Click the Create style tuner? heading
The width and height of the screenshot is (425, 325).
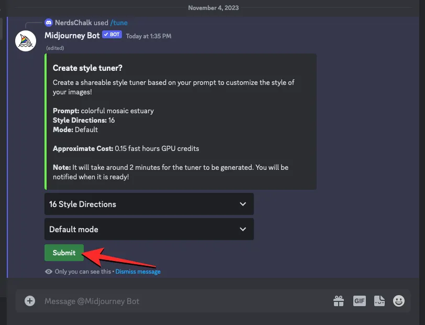click(x=87, y=68)
